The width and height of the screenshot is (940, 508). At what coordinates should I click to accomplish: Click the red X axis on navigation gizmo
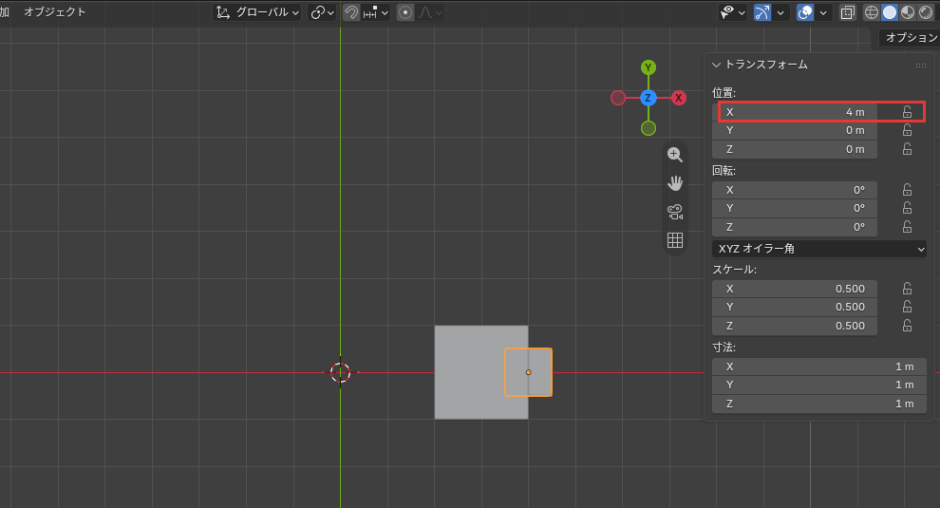[x=679, y=98]
